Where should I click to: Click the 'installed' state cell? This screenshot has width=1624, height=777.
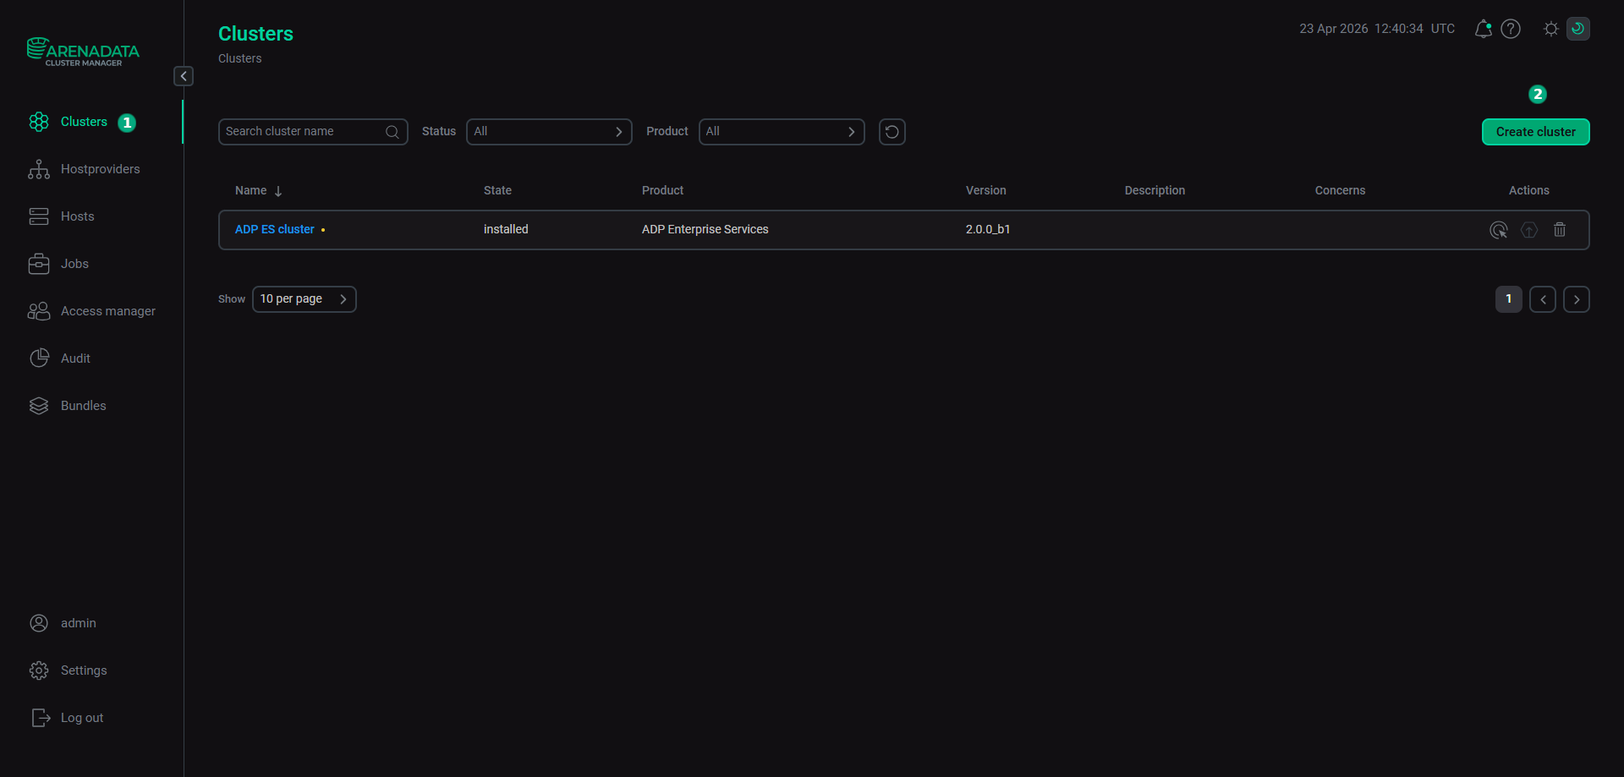(506, 229)
